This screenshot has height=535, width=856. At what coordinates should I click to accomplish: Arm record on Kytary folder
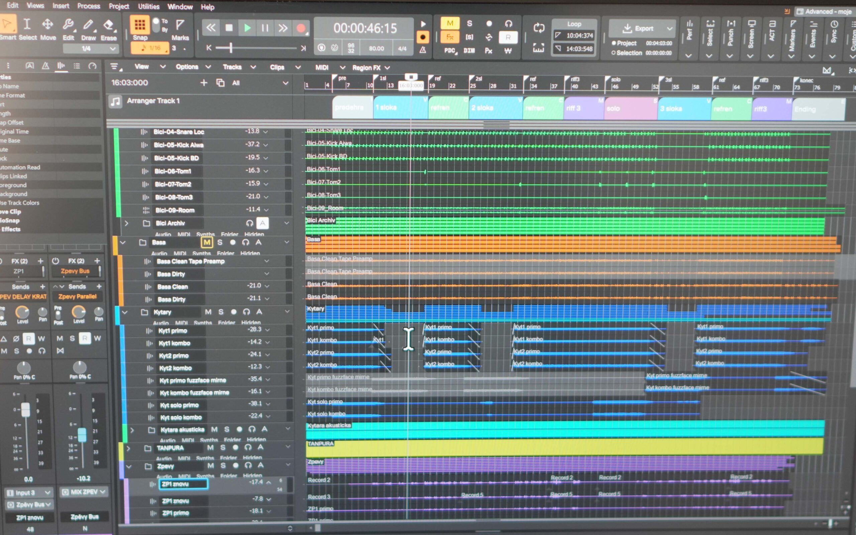click(234, 312)
